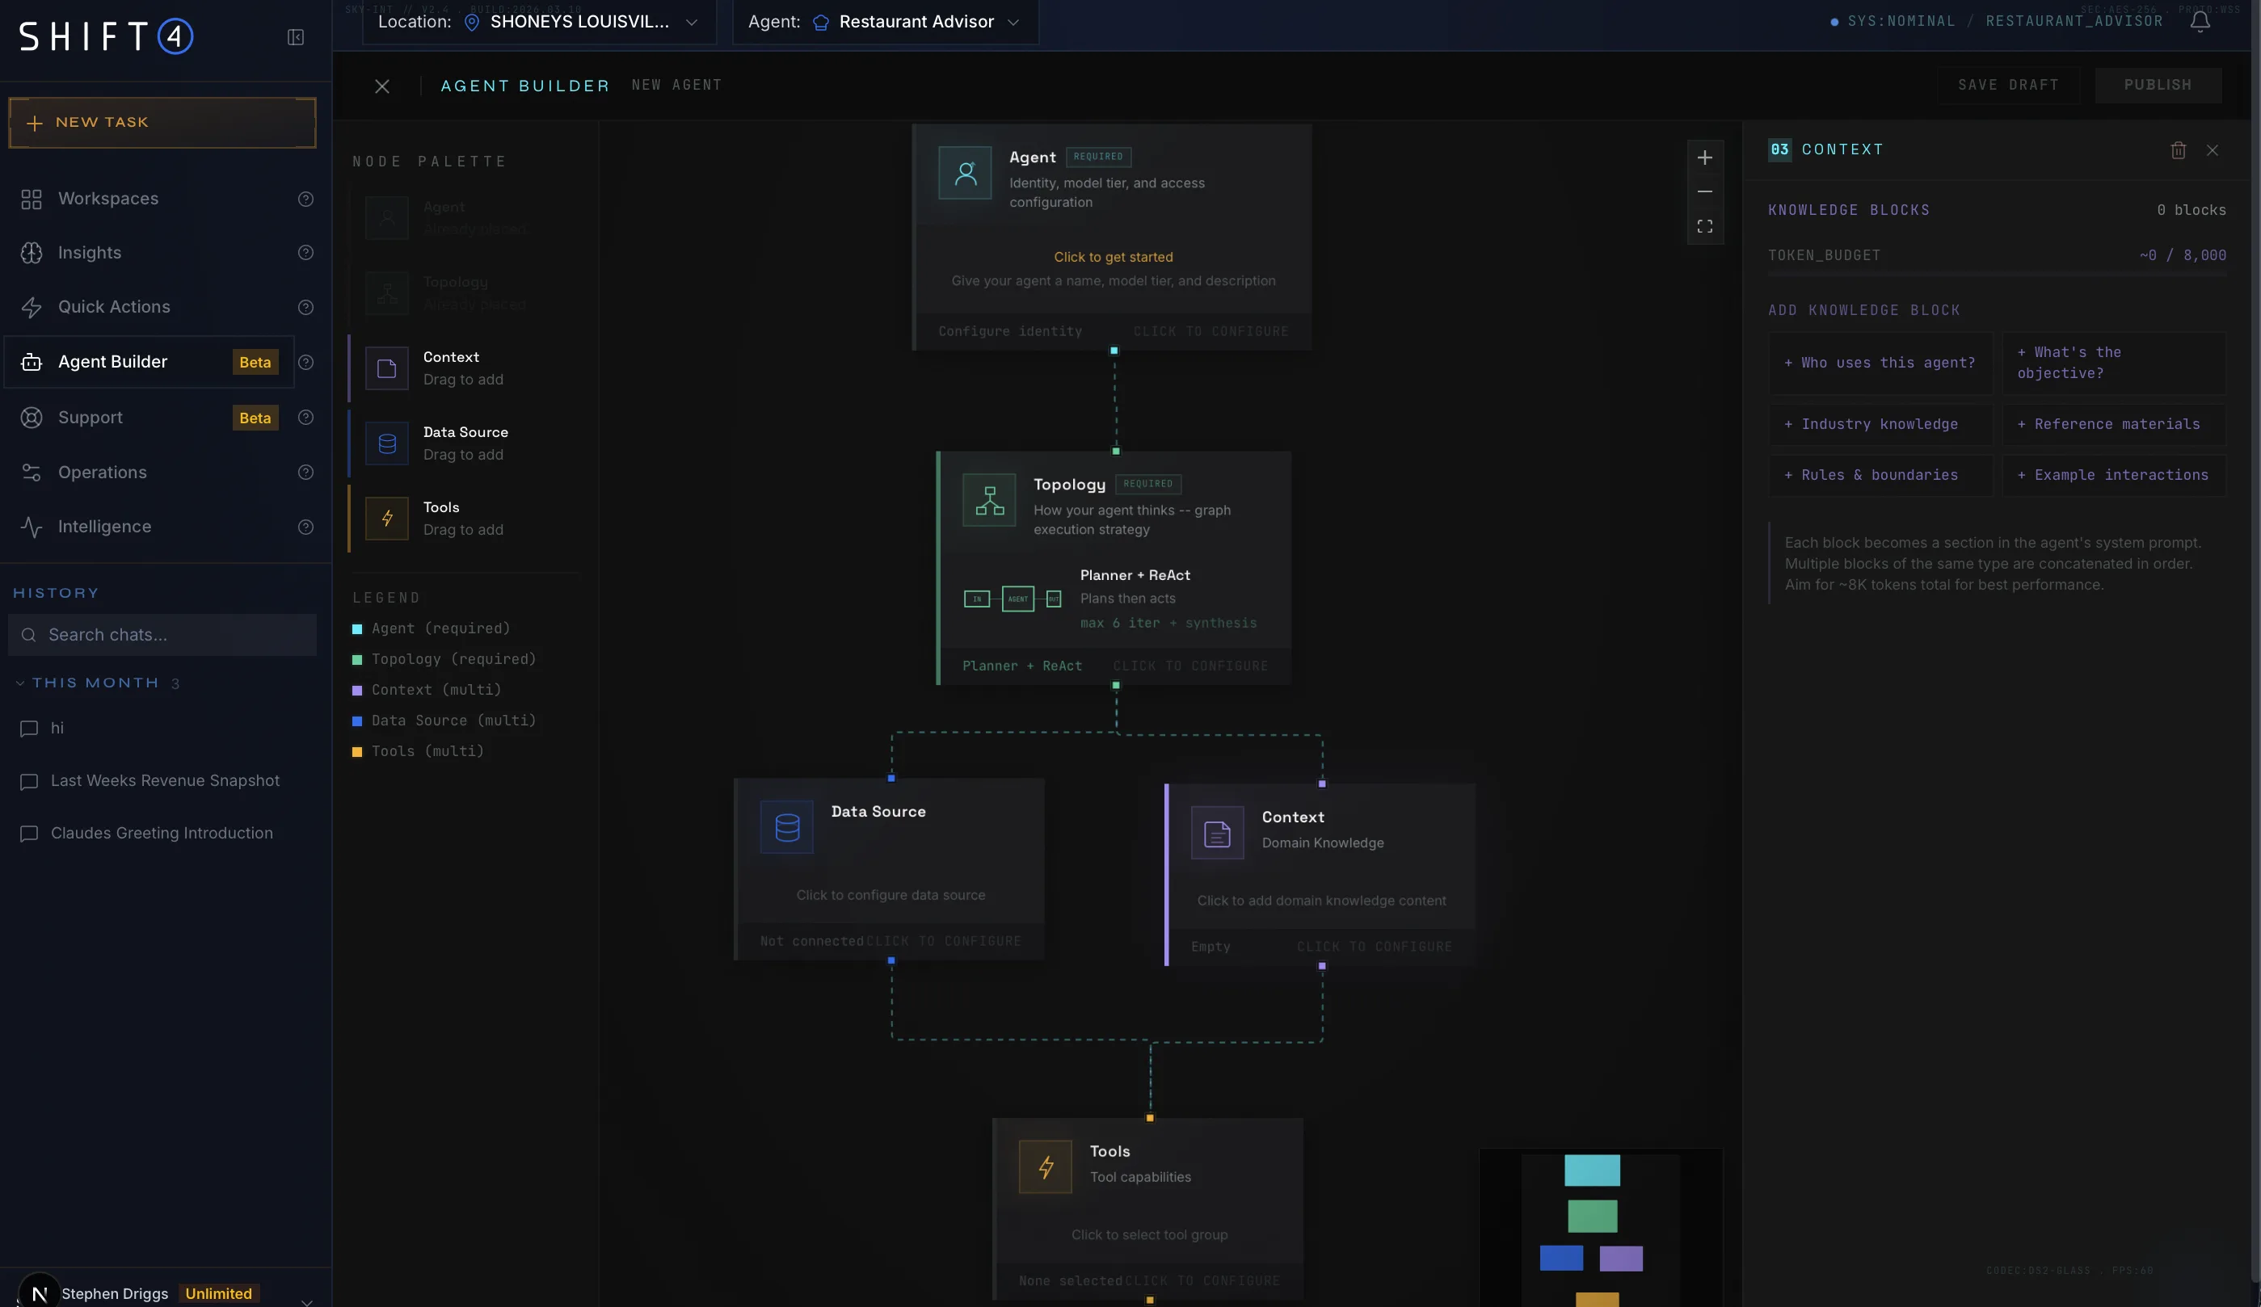This screenshot has height=1307, width=2261.
Task: Open the Location dropdown
Action: tap(539, 22)
